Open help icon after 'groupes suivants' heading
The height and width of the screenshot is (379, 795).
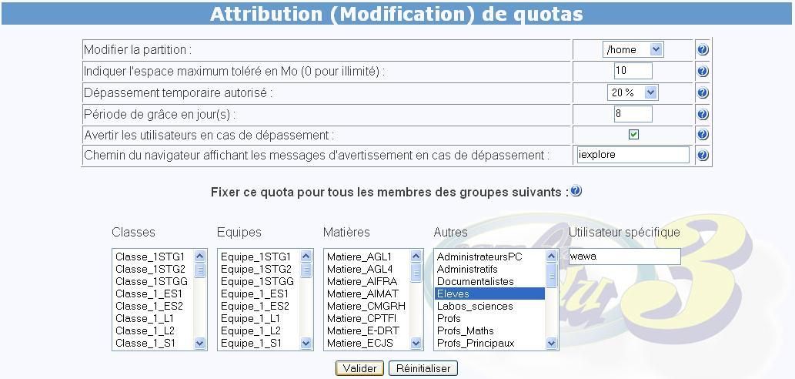tap(576, 191)
